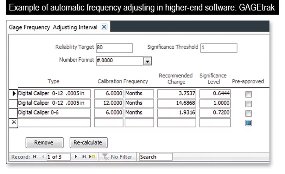Click the No Filter label

click(x=121, y=157)
